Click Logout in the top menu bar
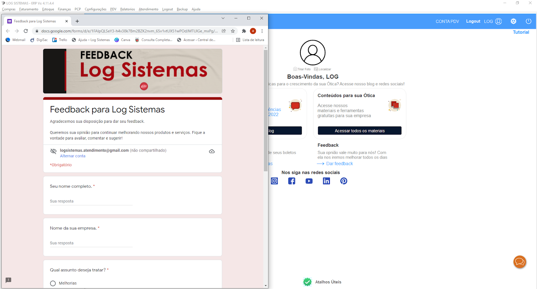The height and width of the screenshot is (289, 537). point(167,9)
